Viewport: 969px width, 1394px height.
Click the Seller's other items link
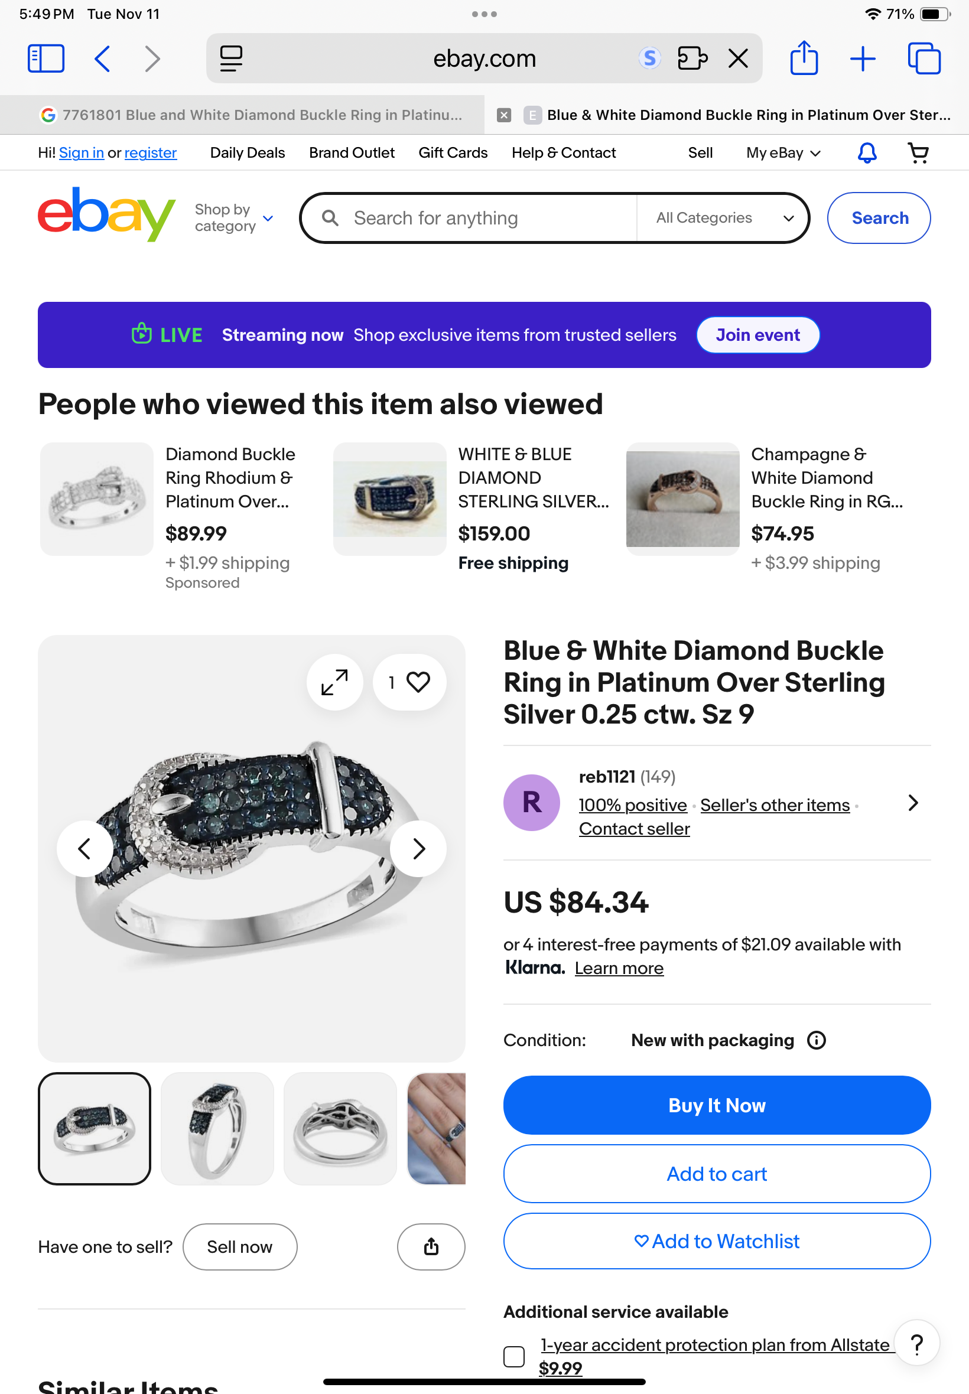pyautogui.click(x=775, y=805)
